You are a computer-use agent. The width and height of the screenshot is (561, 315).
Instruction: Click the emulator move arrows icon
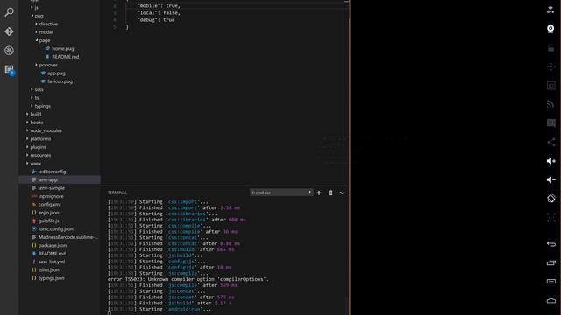click(x=550, y=66)
